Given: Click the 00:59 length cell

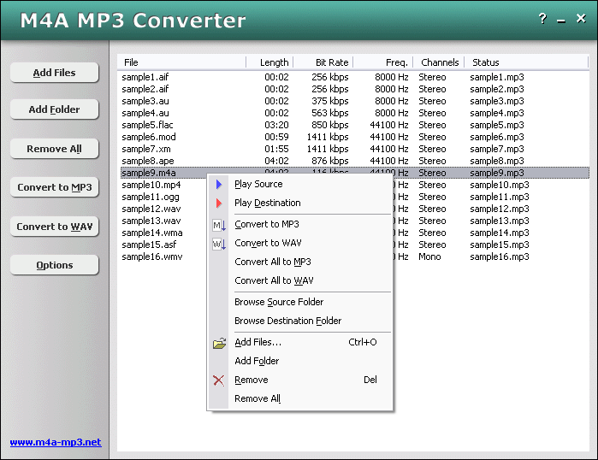Looking at the screenshot, I should pyautogui.click(x=276, y=137).
